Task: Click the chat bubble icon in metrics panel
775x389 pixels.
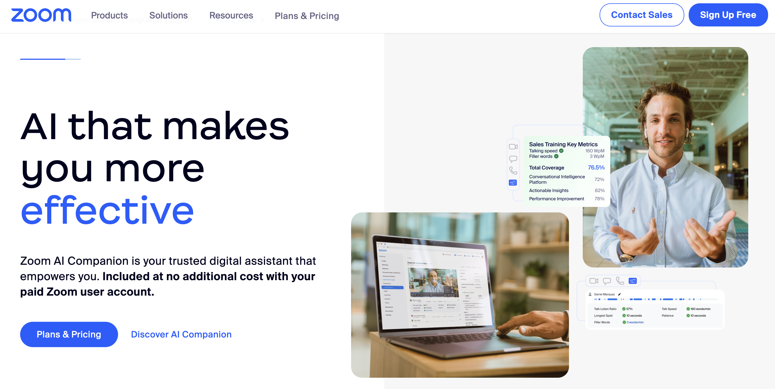Action: pyautogui.click(x=514, y=159)
